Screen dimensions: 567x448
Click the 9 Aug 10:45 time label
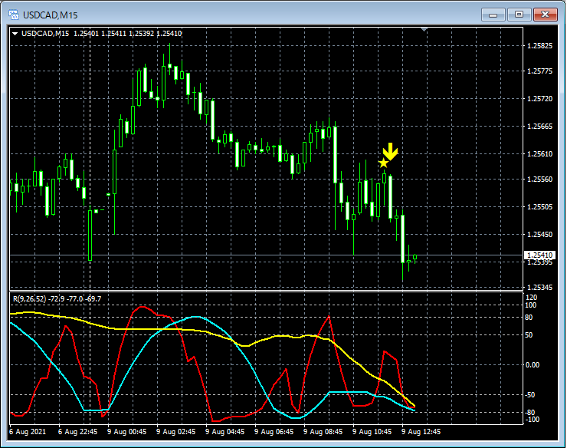point(372,432)
